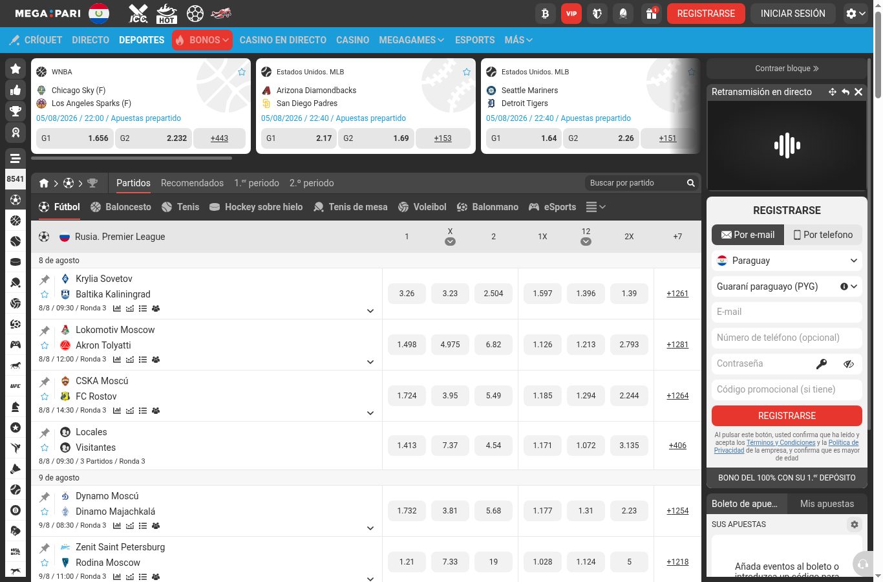
Task: Favorite the Zenit Saint Petersburg match star
Action: (45, 563)
